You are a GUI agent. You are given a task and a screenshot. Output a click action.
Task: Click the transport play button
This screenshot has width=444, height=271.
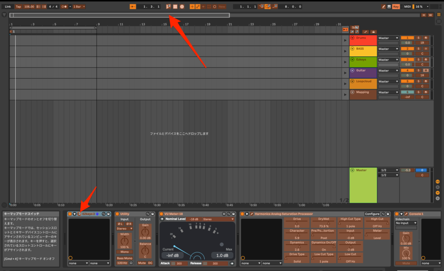point(169,6)
